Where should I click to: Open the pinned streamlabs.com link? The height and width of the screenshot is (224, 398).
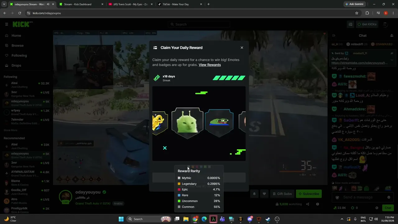[359, 63]
